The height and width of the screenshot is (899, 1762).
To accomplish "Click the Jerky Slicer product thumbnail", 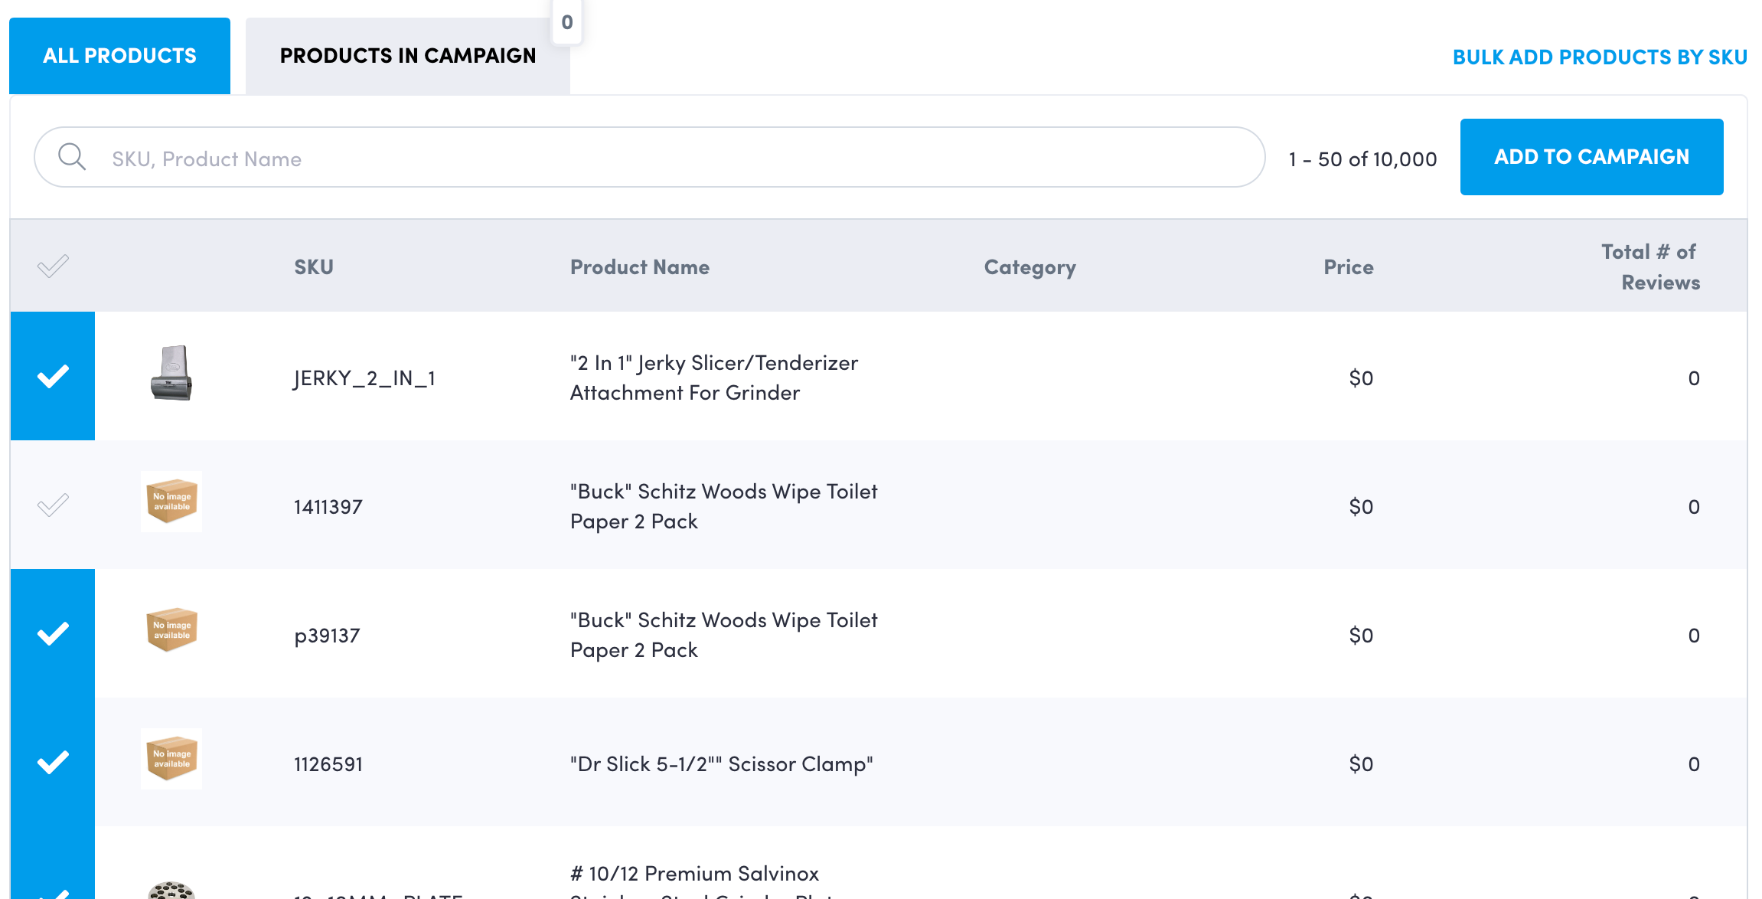I will [171, 374].
